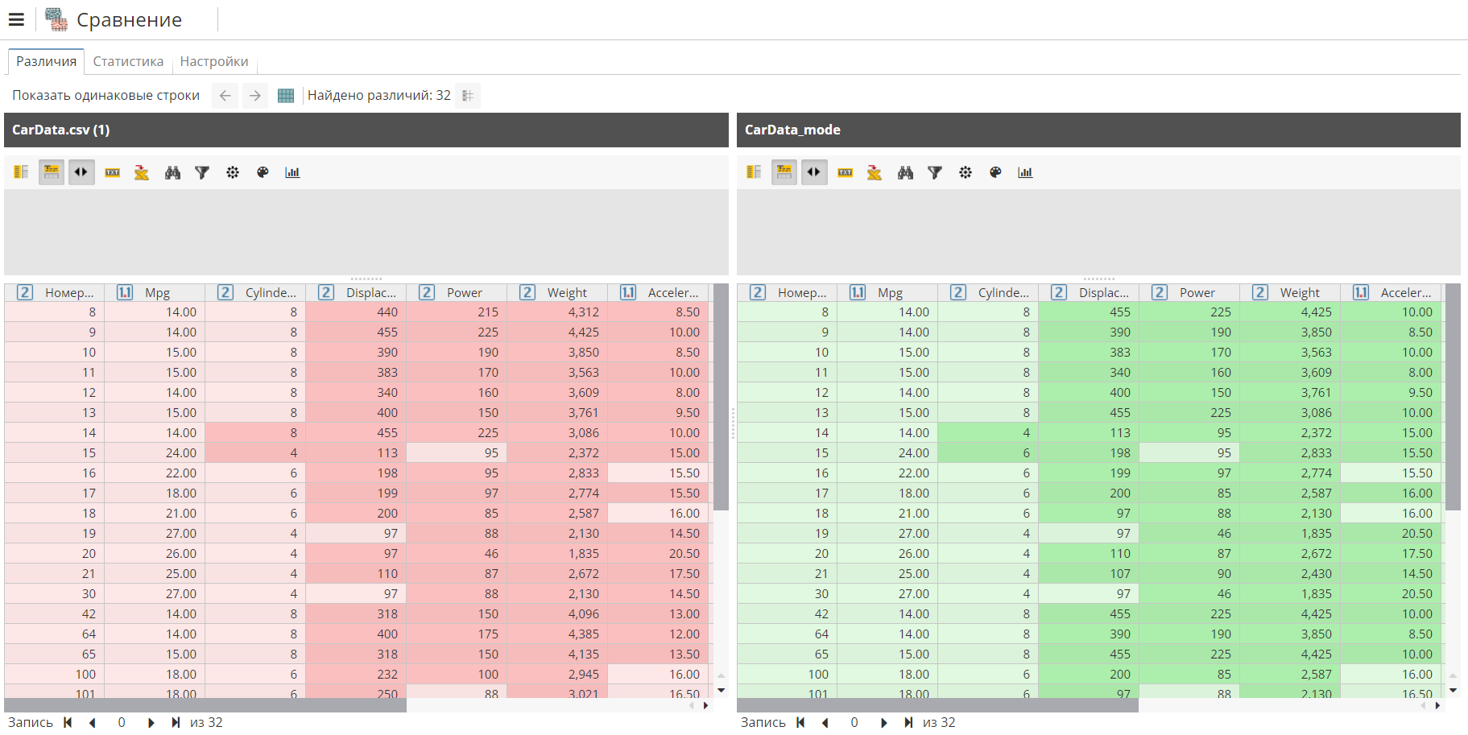The height and width of the screenshot is (735, 1468).
Task: Open the hamburger main menu
Action: tap(16, 19)
